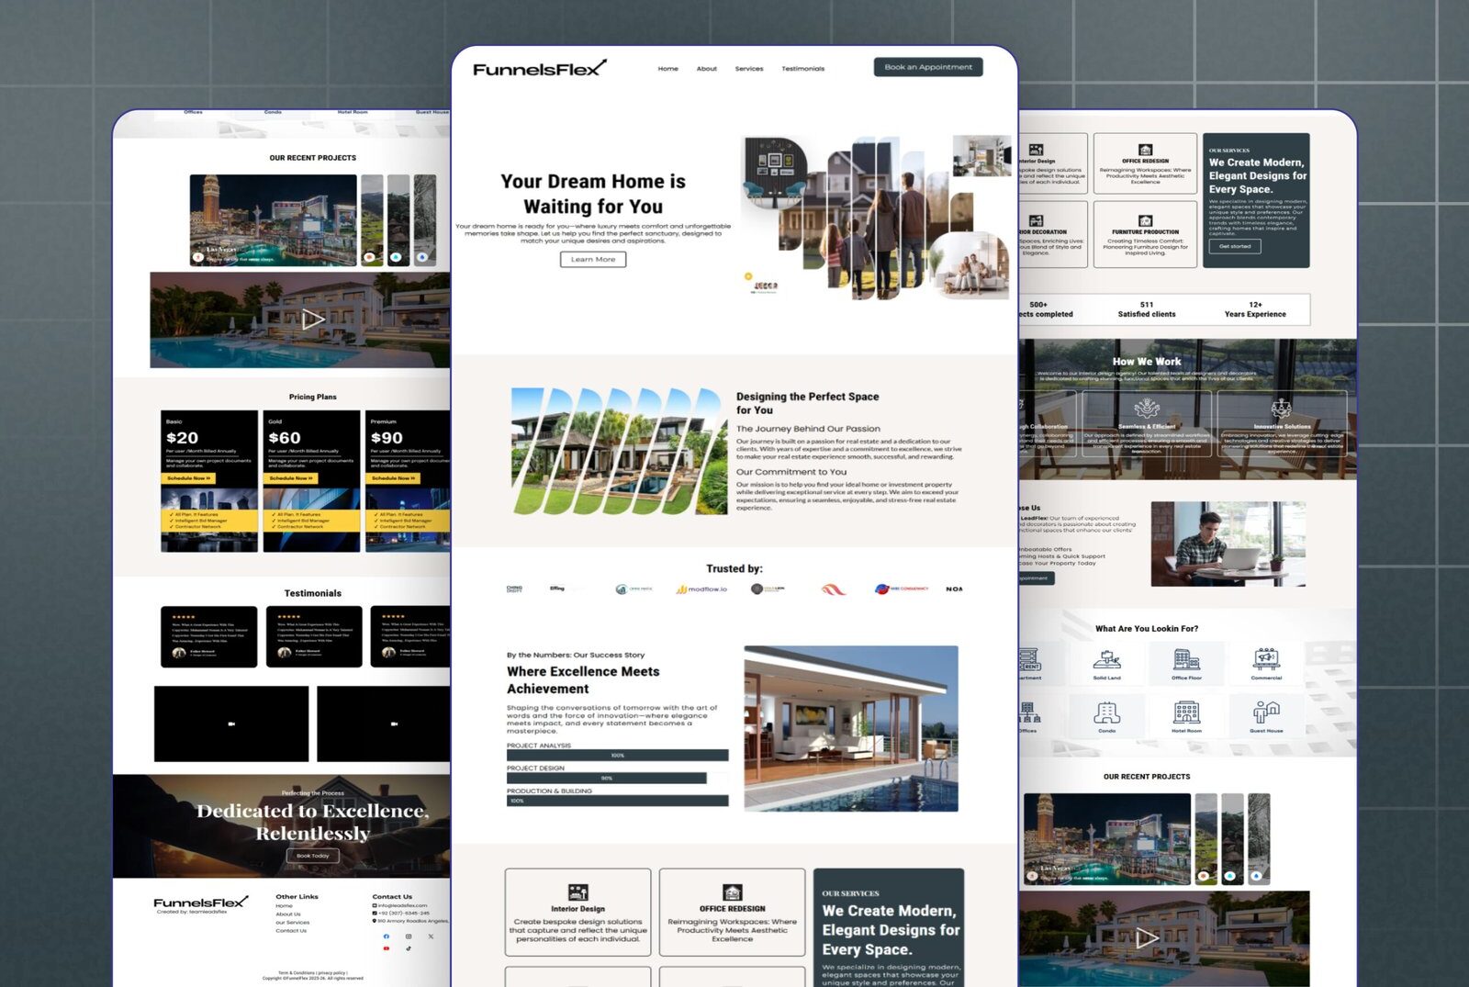
Task: Click the PRODUCTION & BUILDING progress bar
Action: click(617, 801)
